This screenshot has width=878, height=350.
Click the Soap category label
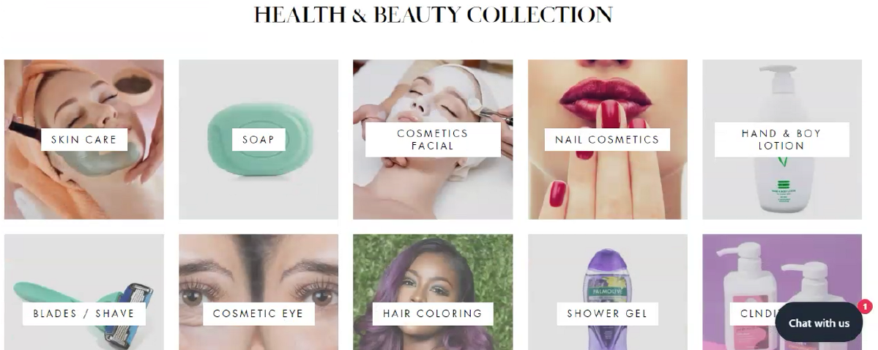(x=258, y=139)
